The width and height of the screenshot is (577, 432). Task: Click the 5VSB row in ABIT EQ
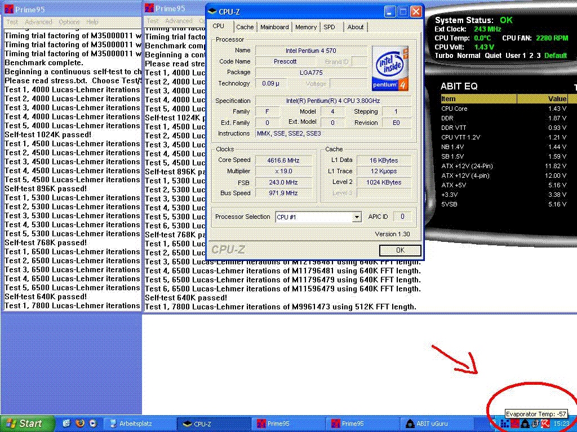(x=504, y=204)
